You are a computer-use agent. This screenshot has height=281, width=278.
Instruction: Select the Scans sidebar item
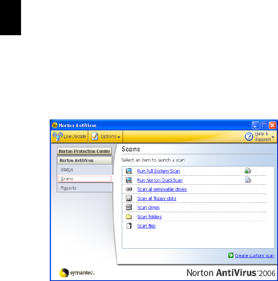point(85,179)
